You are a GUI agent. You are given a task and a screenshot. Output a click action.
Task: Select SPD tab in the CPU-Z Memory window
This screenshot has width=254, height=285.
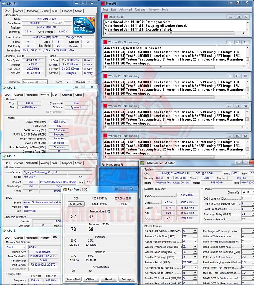pos(54,95)
